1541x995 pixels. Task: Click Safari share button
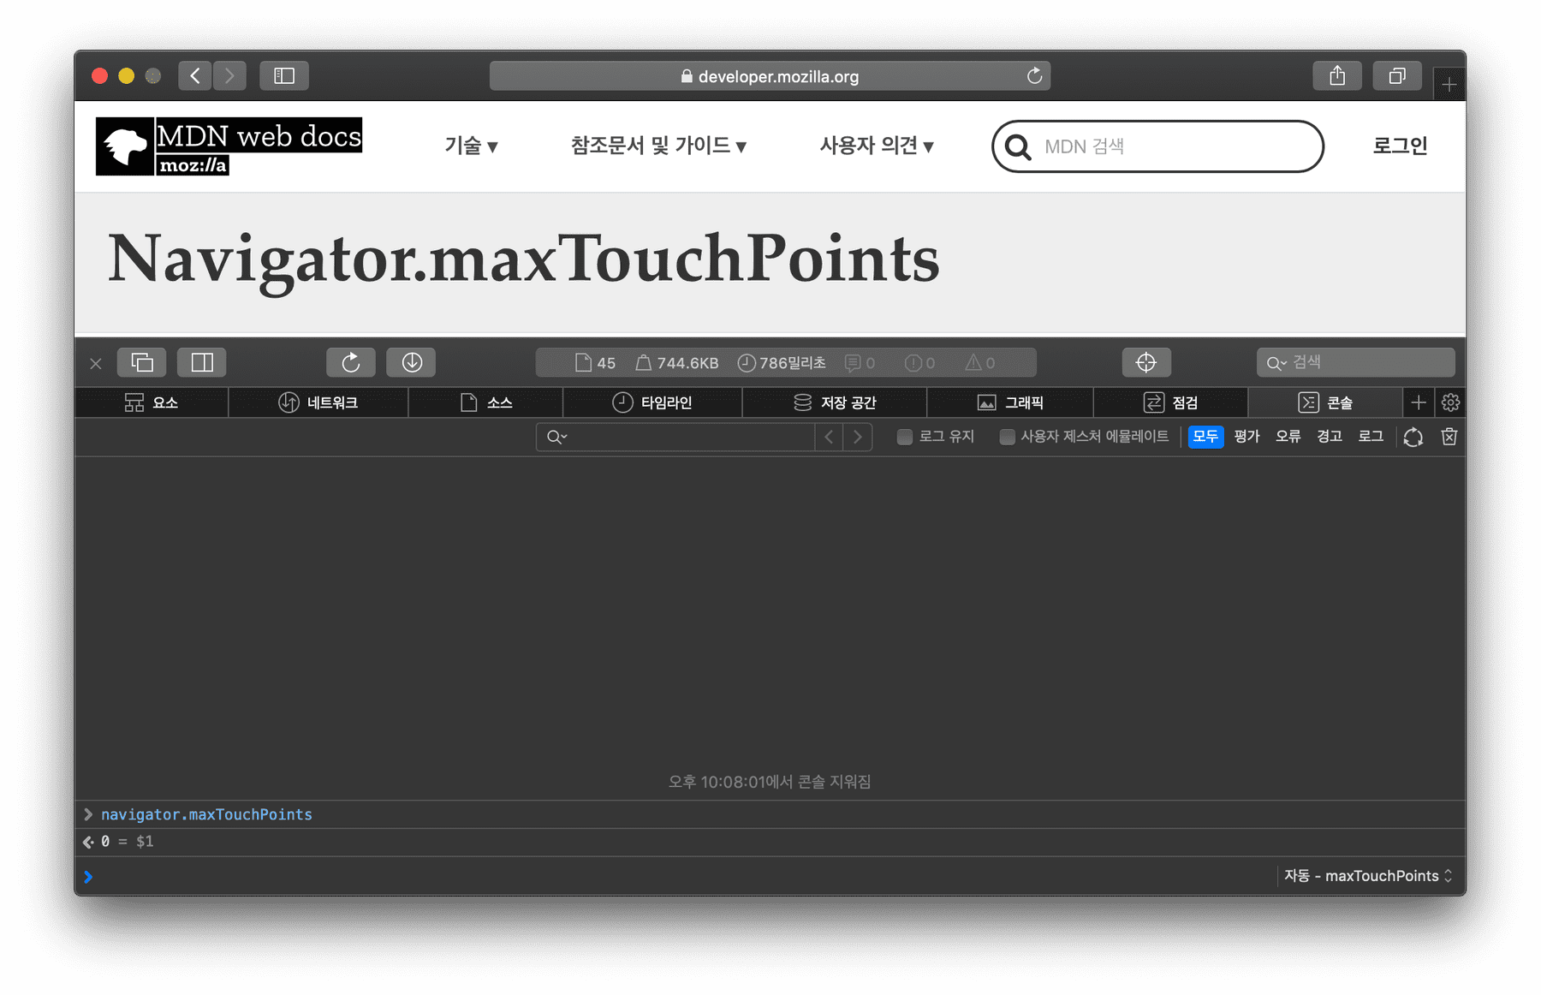click(x=1336, y=76)
